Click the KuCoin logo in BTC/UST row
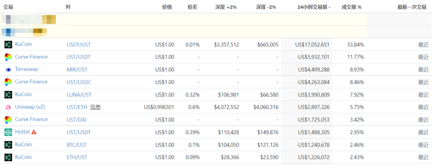 click(8, 145)
